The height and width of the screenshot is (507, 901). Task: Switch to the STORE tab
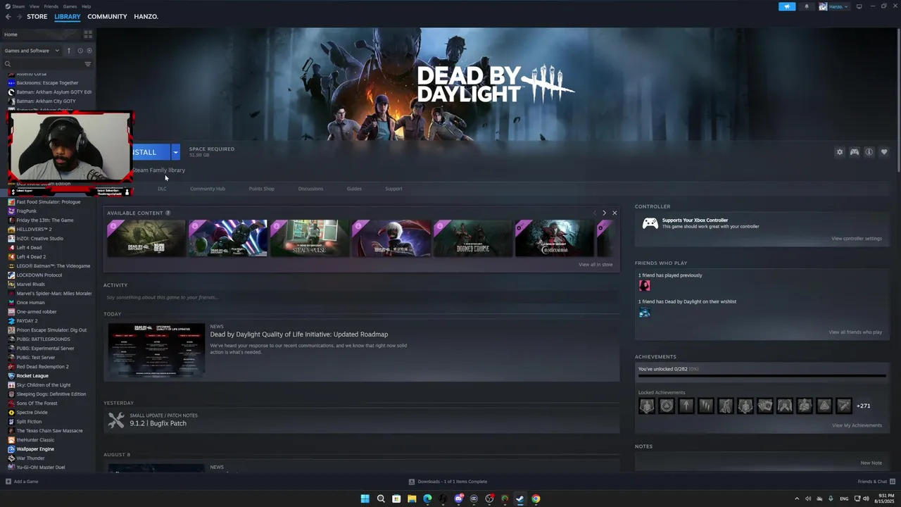(37, 16)
